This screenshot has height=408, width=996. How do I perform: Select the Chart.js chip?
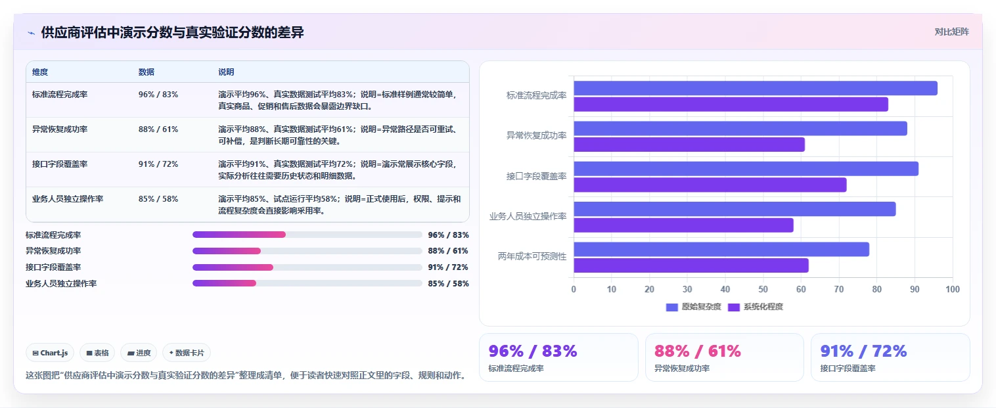[x=51, y=353]
